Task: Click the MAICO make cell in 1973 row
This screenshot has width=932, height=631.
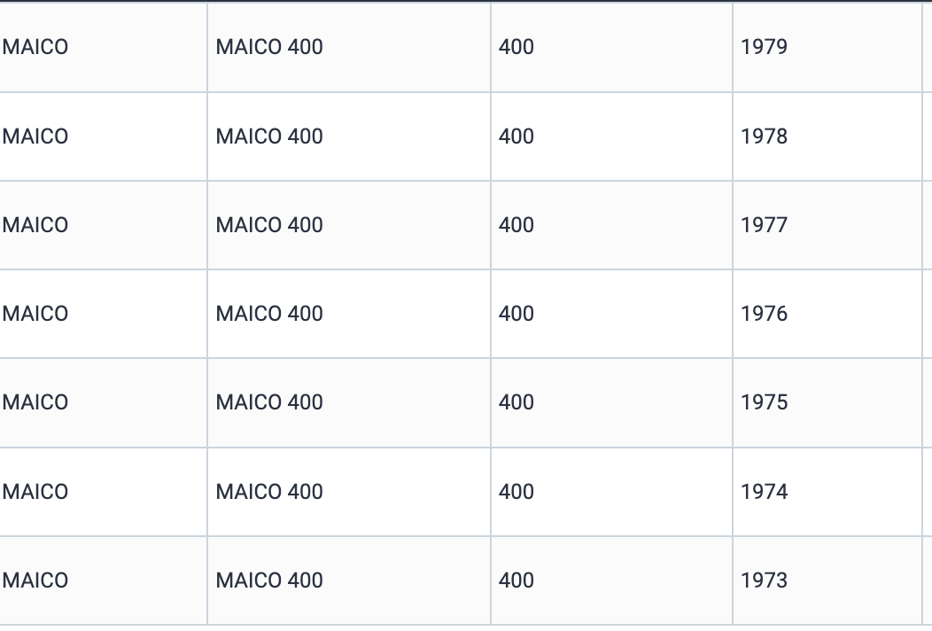Action: coord(35,580)
